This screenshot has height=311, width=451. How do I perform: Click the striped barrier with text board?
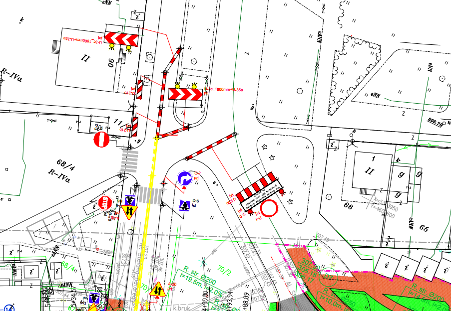[x=257, y=192]
